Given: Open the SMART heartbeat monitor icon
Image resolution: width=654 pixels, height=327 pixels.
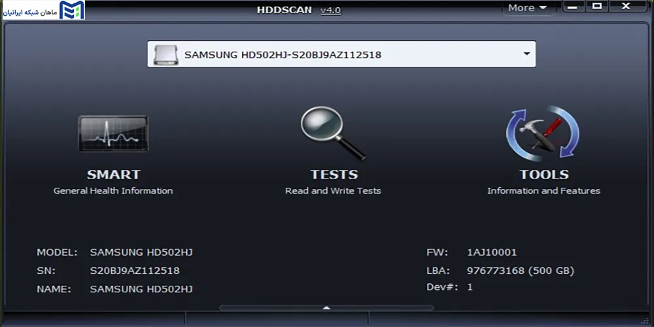Looking at the screenshot, I should point(113,133).
